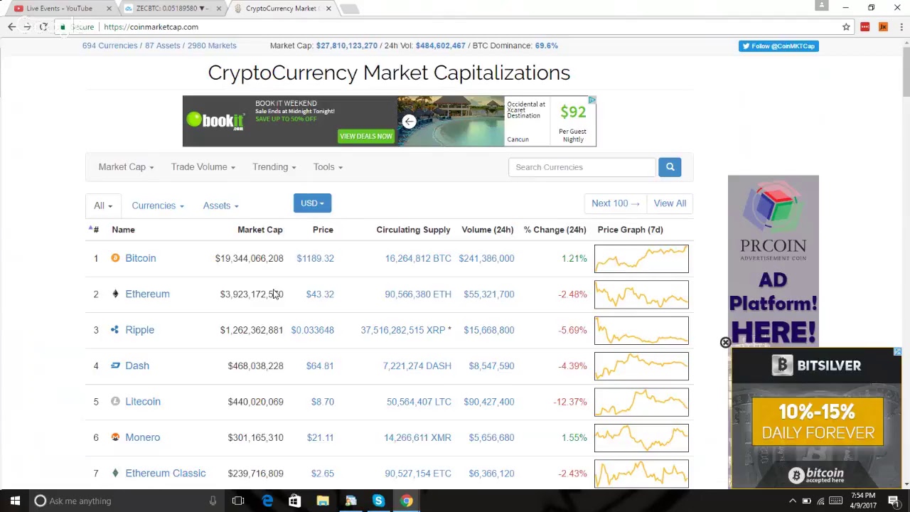Switch to the ZECBTC browser tab
This screenshot has height=512, width=910.
[x=172, y=9]
